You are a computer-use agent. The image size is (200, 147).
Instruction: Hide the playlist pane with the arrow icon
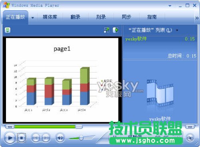[x=116, y=30]
